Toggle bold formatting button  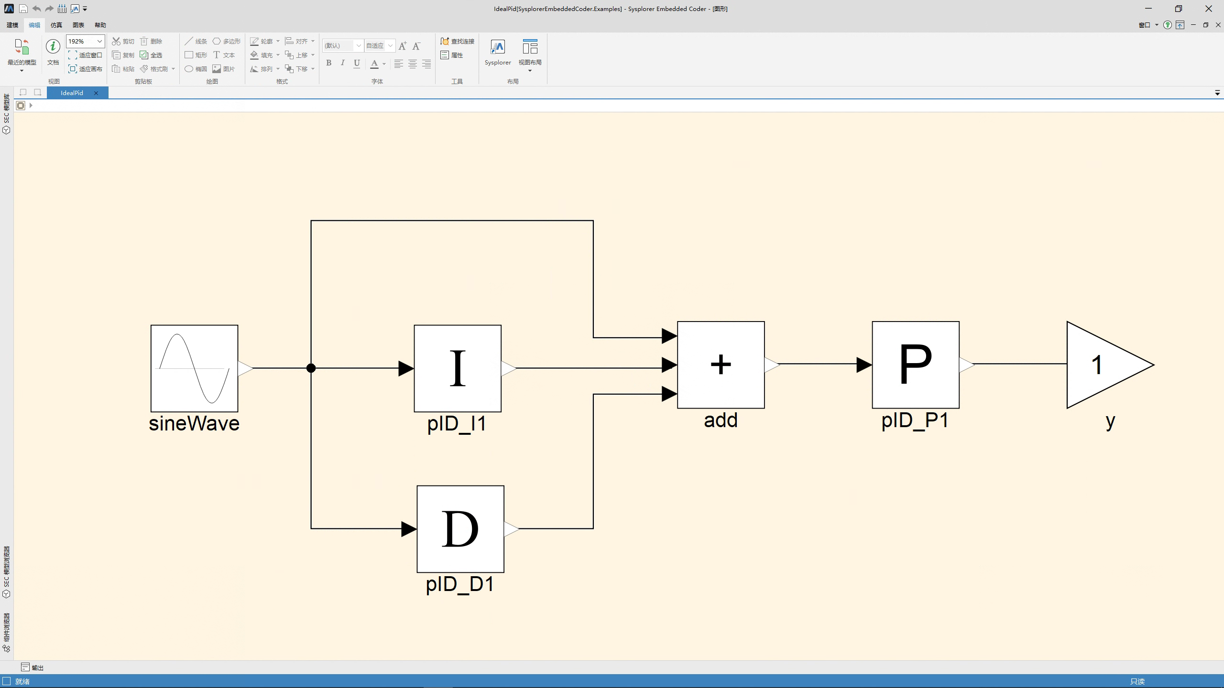point(328,63)
